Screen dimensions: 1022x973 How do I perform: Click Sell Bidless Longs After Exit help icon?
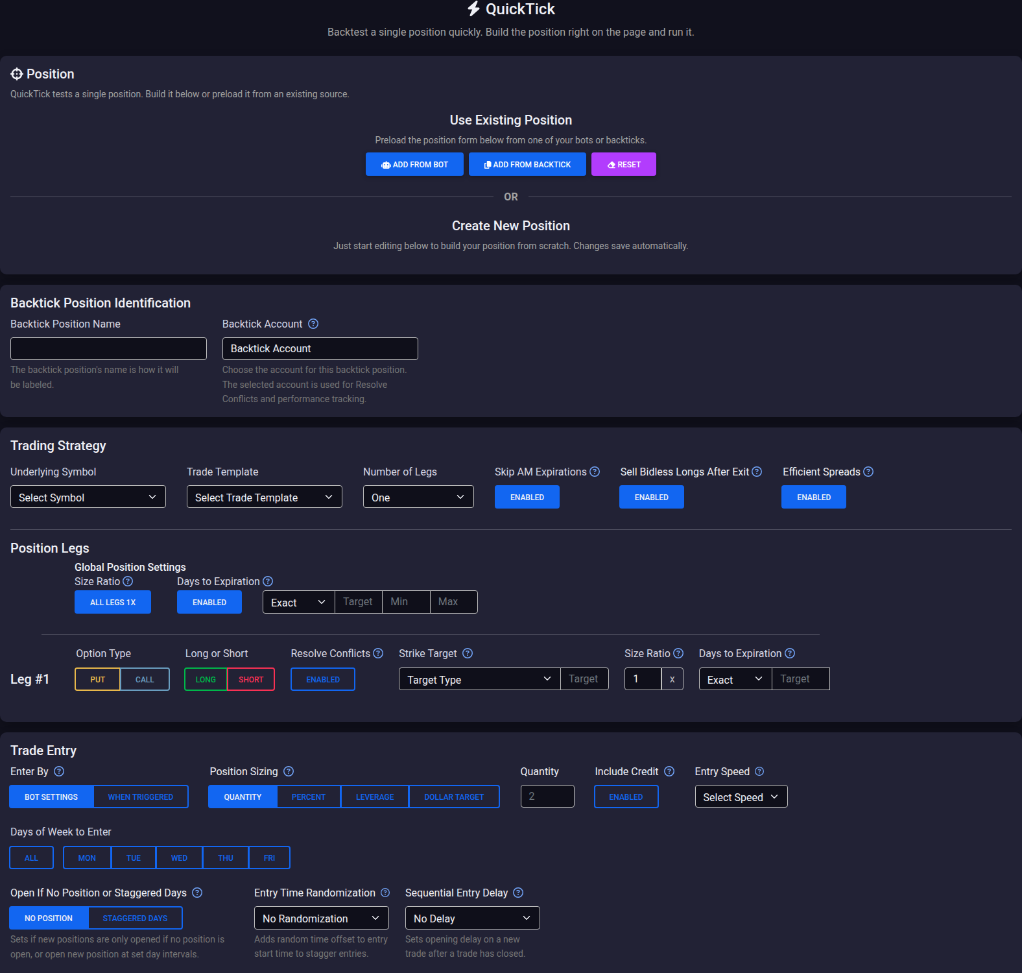tap(757, 472)
